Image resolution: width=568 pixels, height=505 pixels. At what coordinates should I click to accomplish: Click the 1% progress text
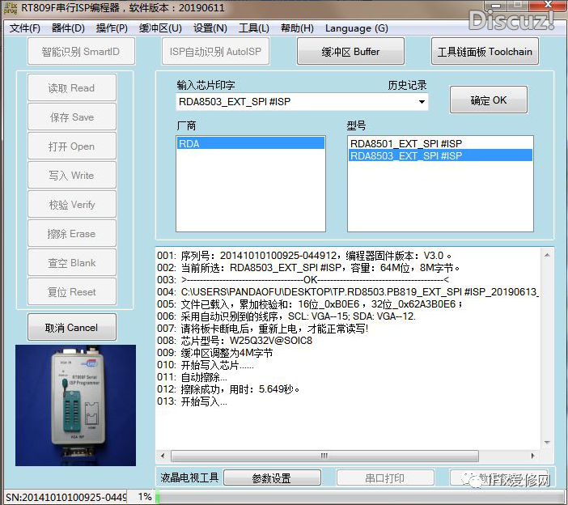(145, 497)
